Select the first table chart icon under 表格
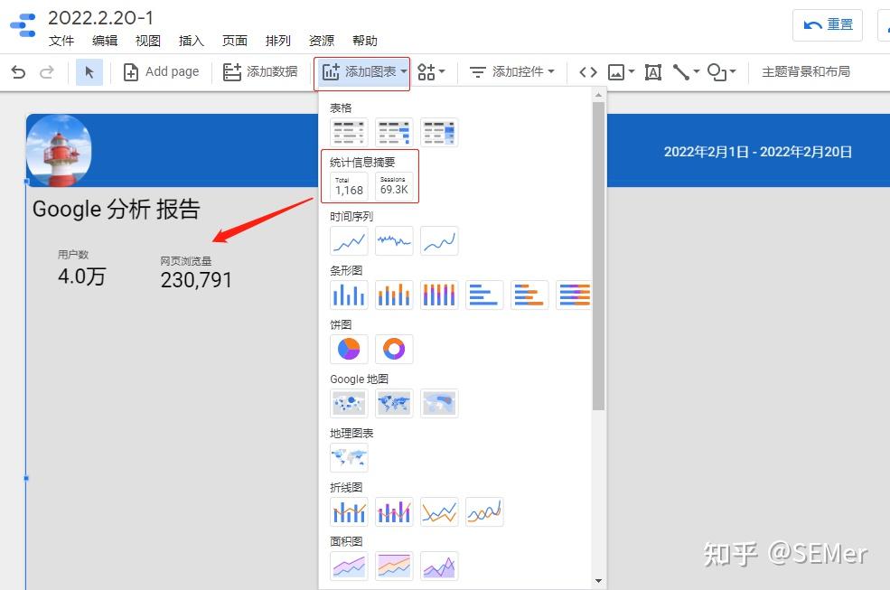The height and width of the screenshot is (590, 890). click(x=349, y=132)
